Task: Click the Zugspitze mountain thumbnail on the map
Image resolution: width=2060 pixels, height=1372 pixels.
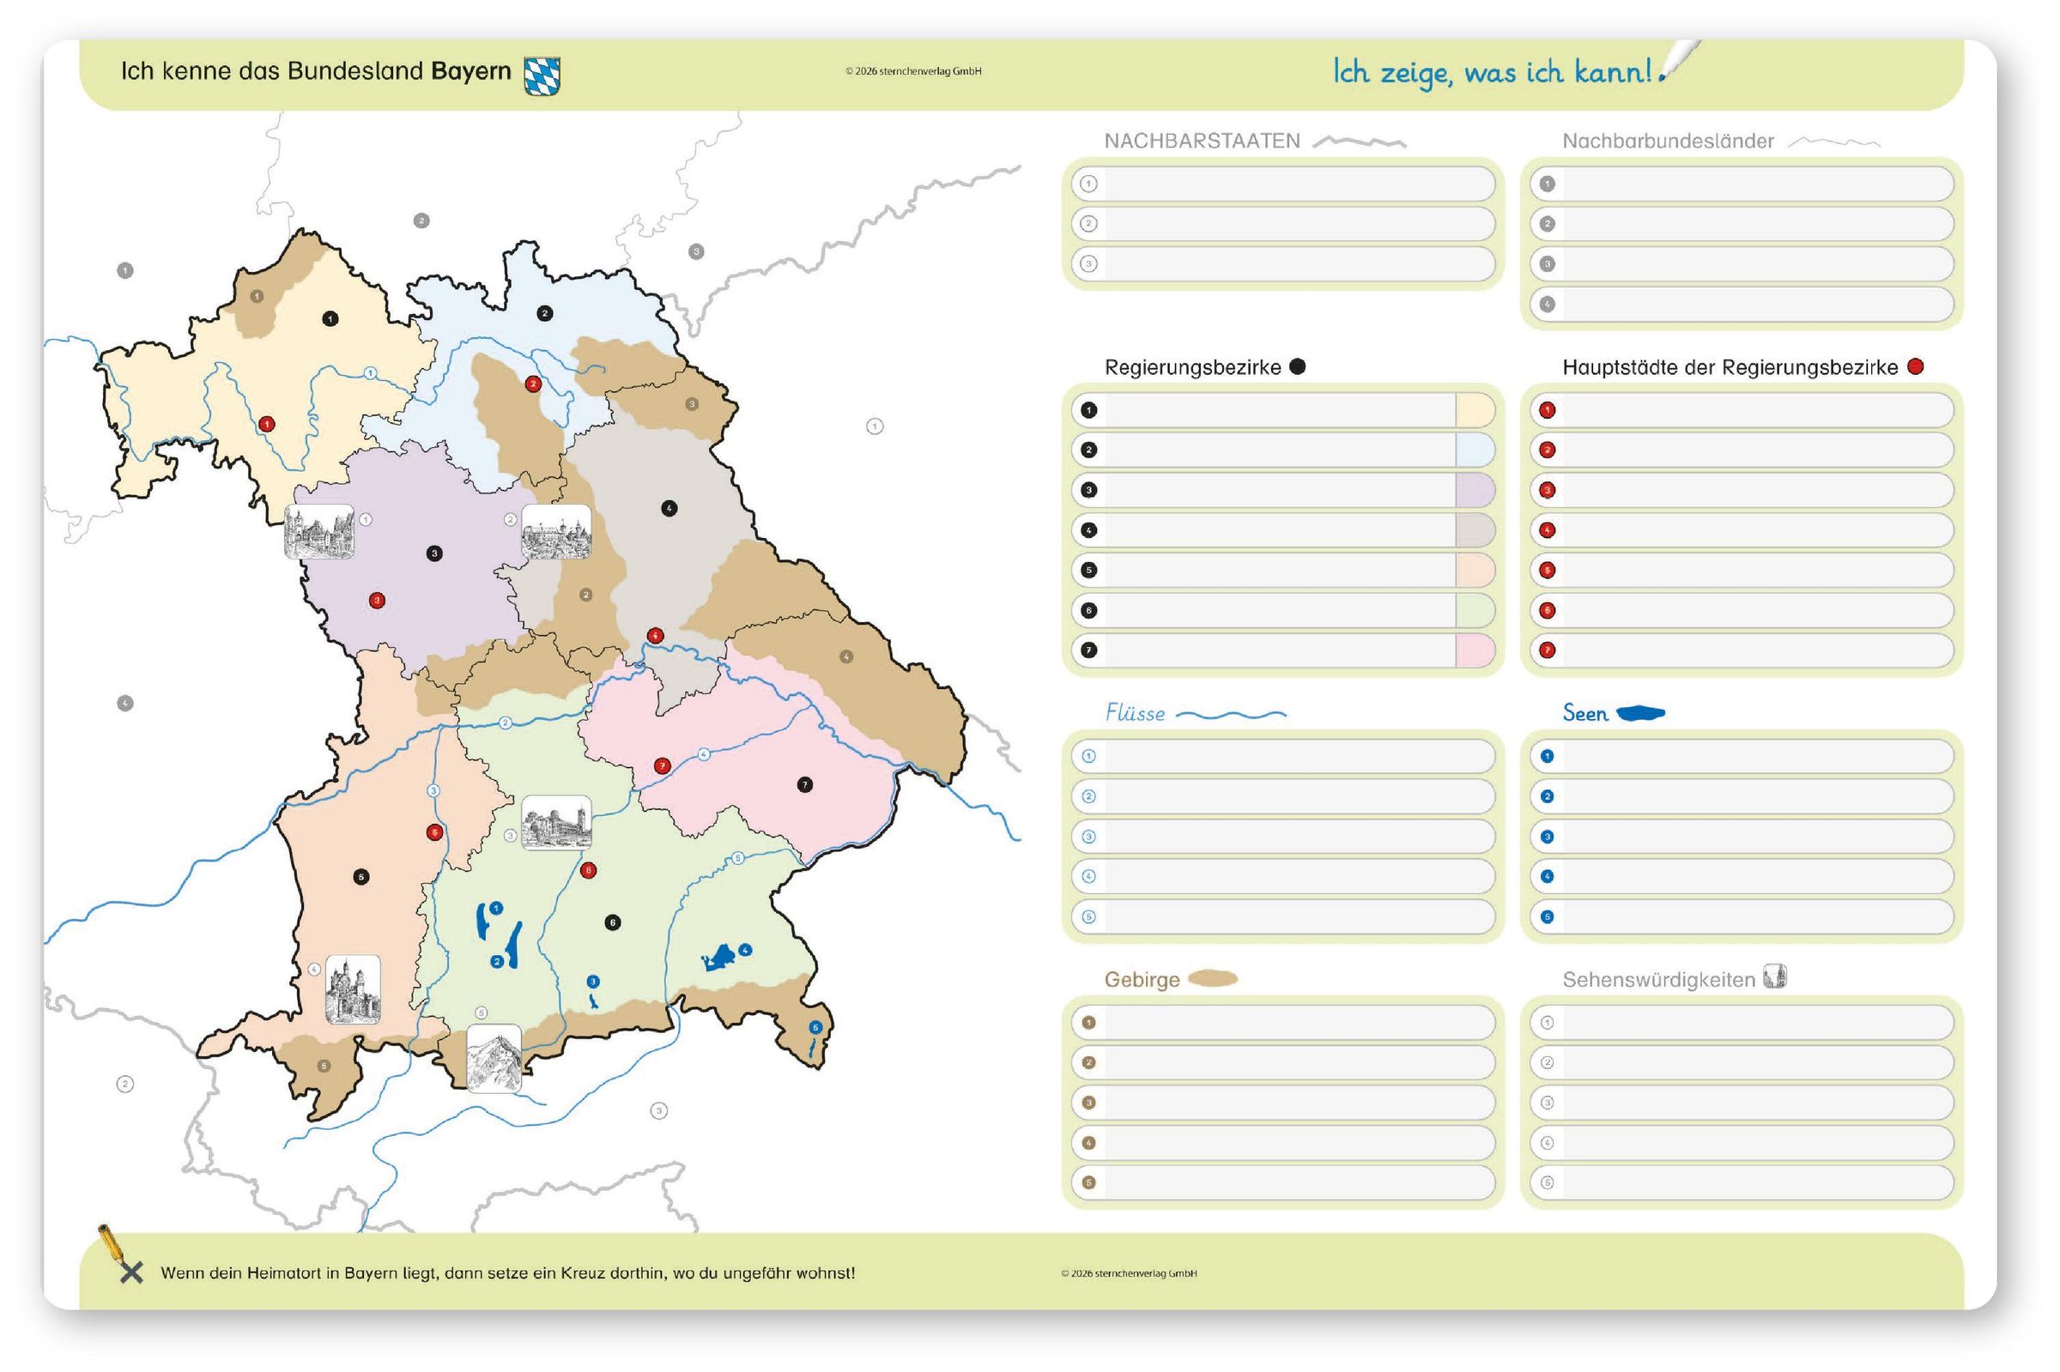Action: pos(494,1058)
